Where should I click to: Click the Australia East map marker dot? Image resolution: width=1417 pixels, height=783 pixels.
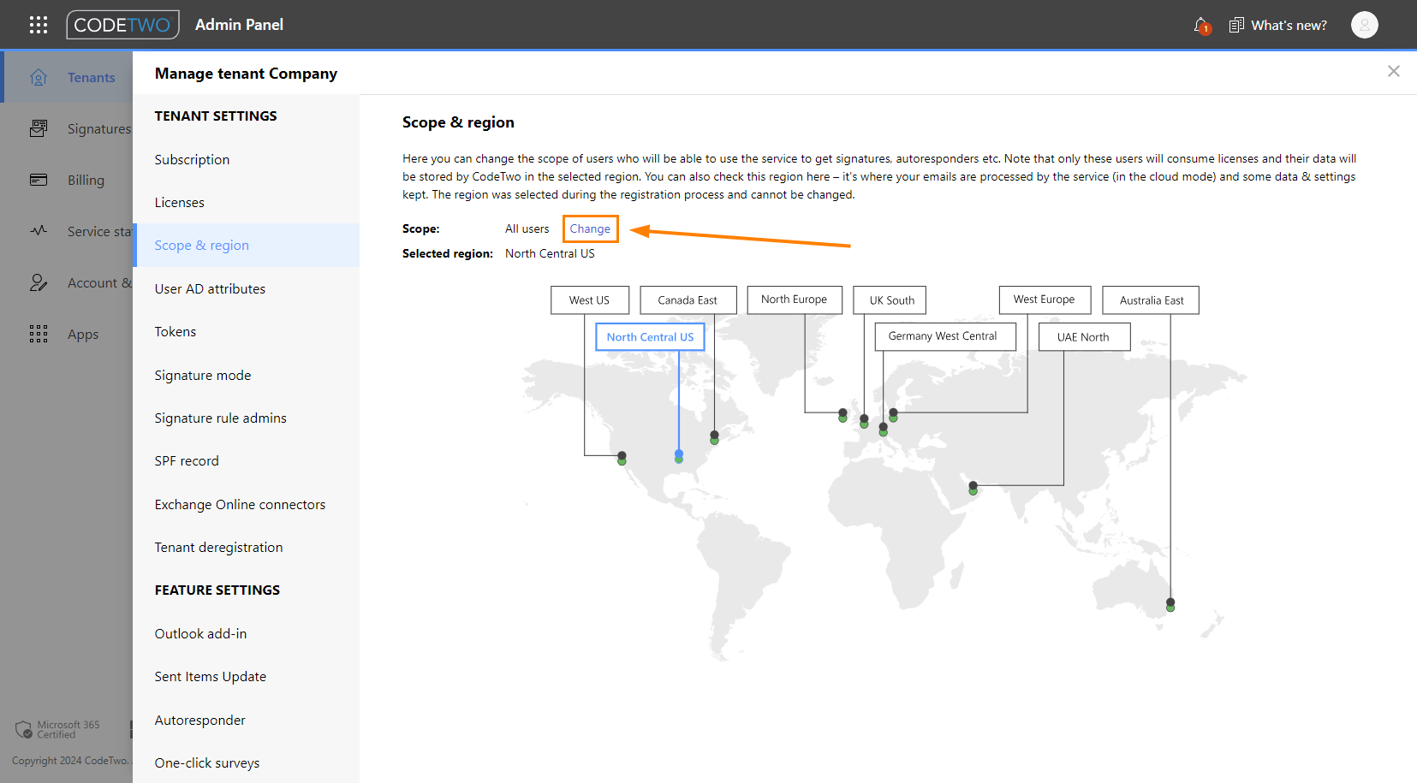coord(1170,605)
